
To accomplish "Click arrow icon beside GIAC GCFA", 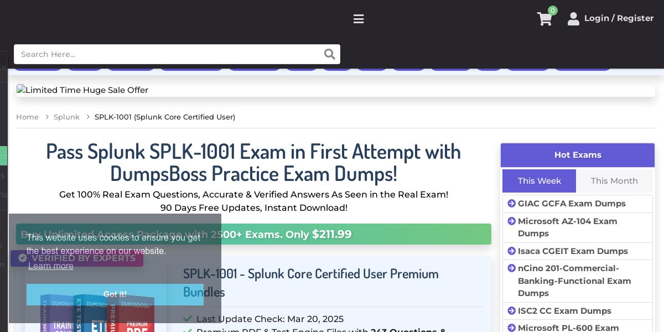I will (511, 204).
